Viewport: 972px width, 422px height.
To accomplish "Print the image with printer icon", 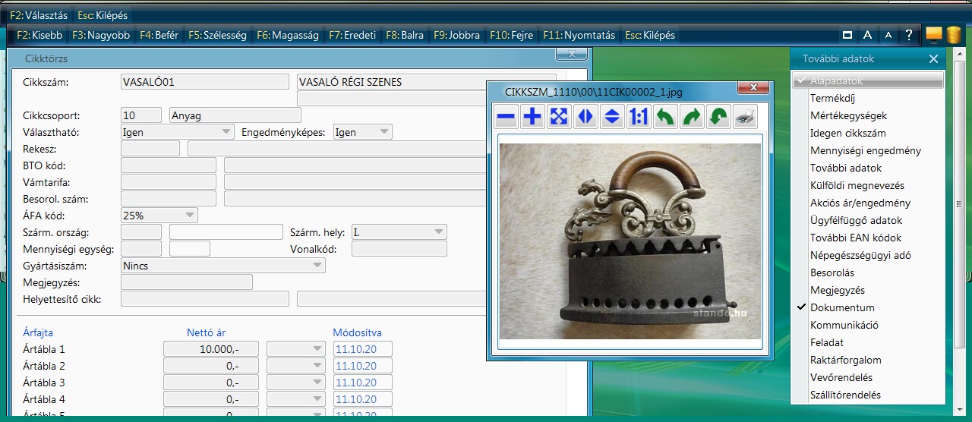I will click(x=746, y=117).
